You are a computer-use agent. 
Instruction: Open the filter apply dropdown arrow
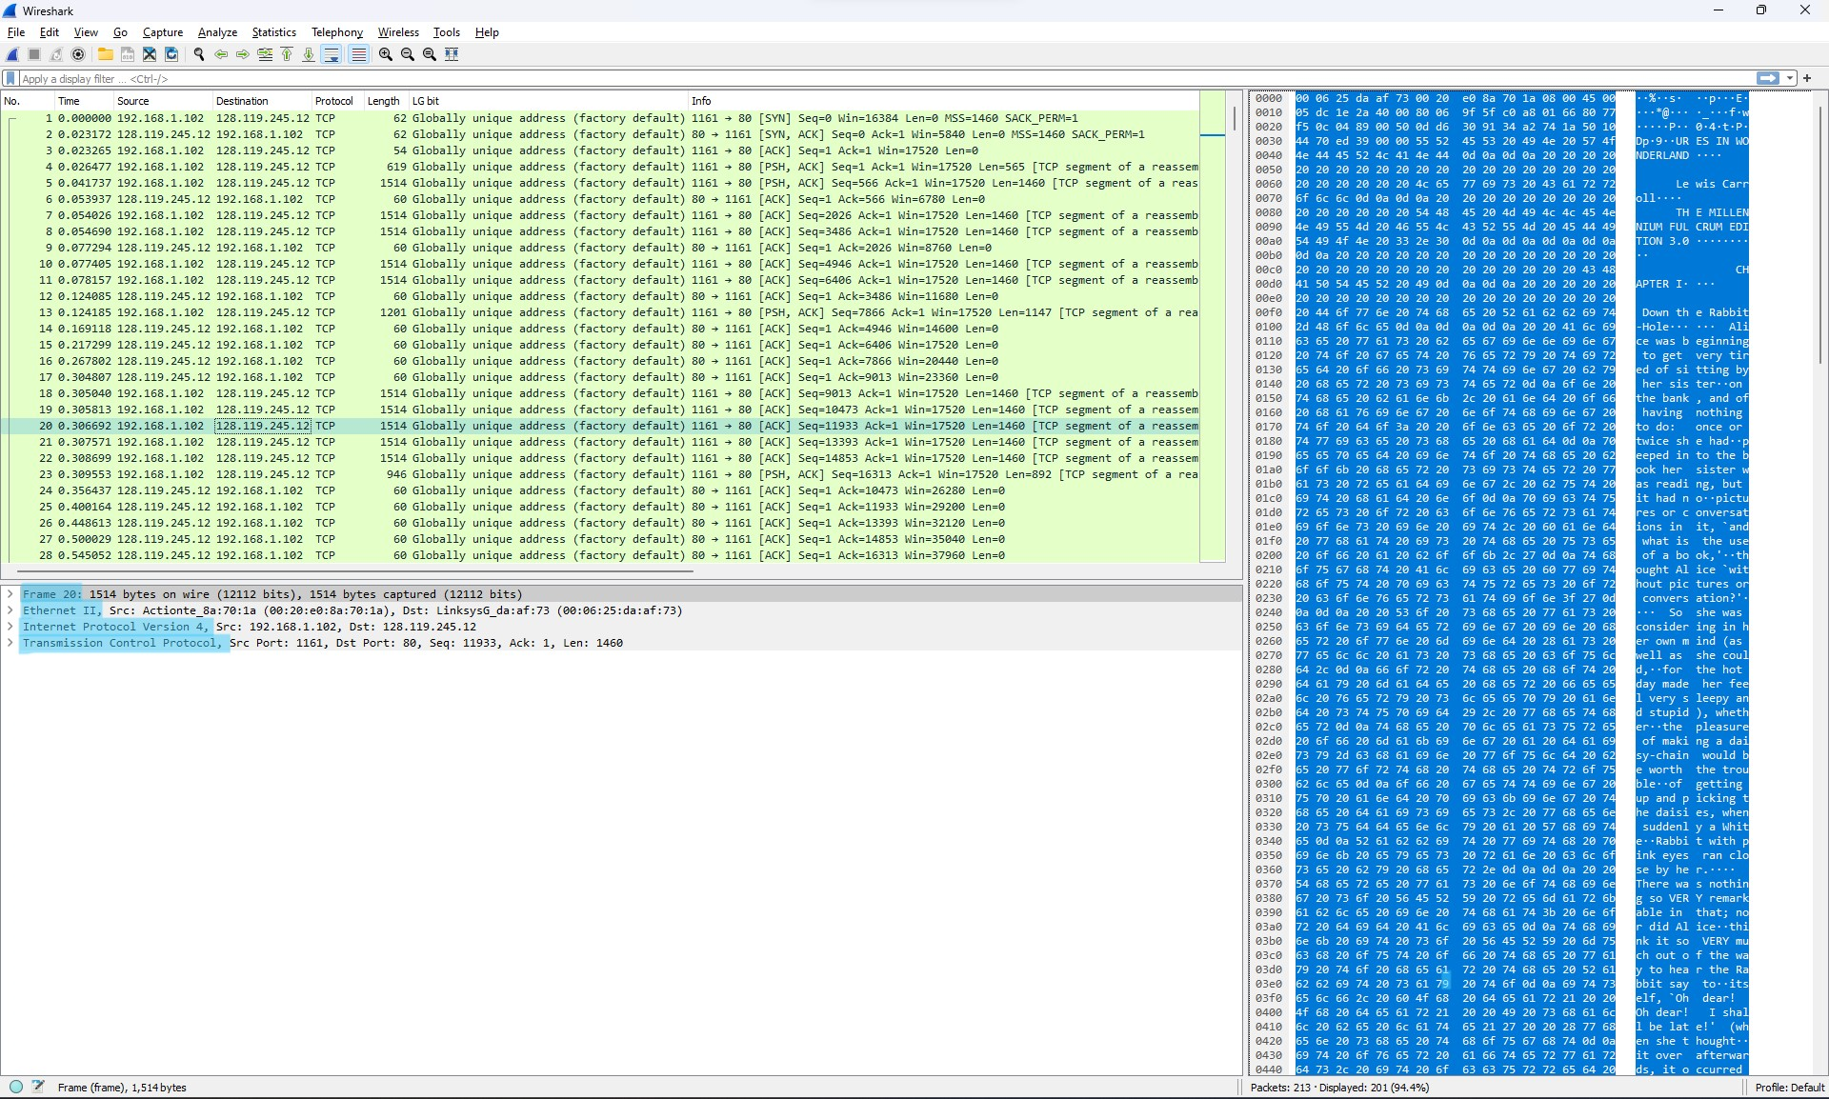tap(1789, 78)
